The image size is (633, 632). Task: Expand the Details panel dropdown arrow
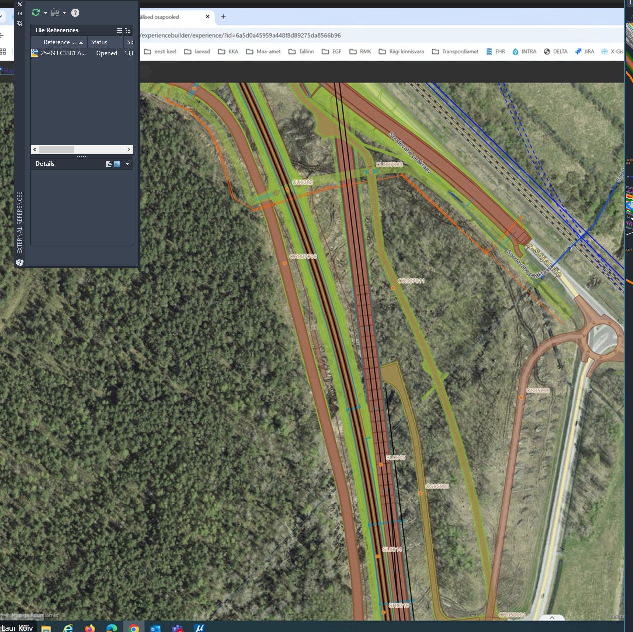click(x=128, y=164)
